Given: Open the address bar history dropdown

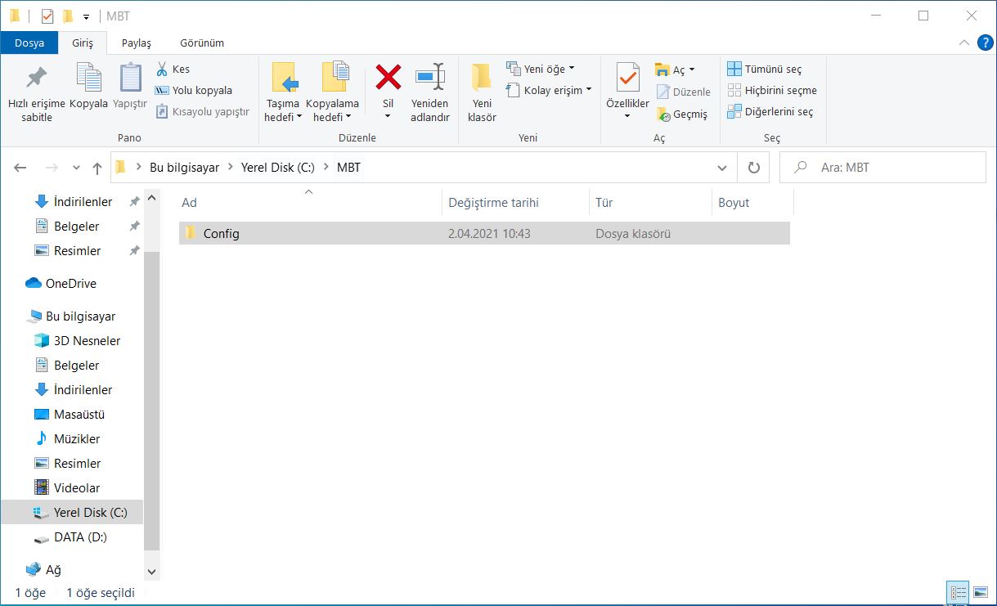Looking at the screenshot, I should click(x=722, y=168).
